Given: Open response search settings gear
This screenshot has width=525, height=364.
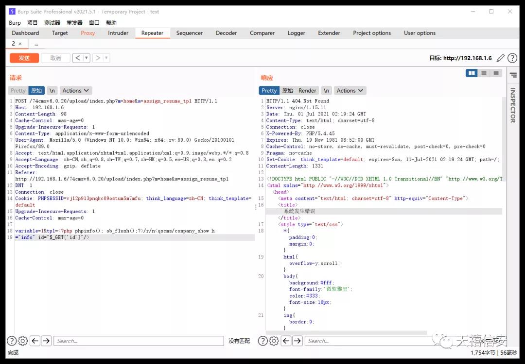Looking at the screenshot, I should (x=274, y=341).
